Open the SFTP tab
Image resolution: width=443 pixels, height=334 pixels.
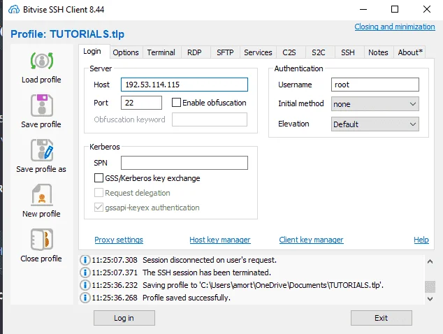pos(225,52)
